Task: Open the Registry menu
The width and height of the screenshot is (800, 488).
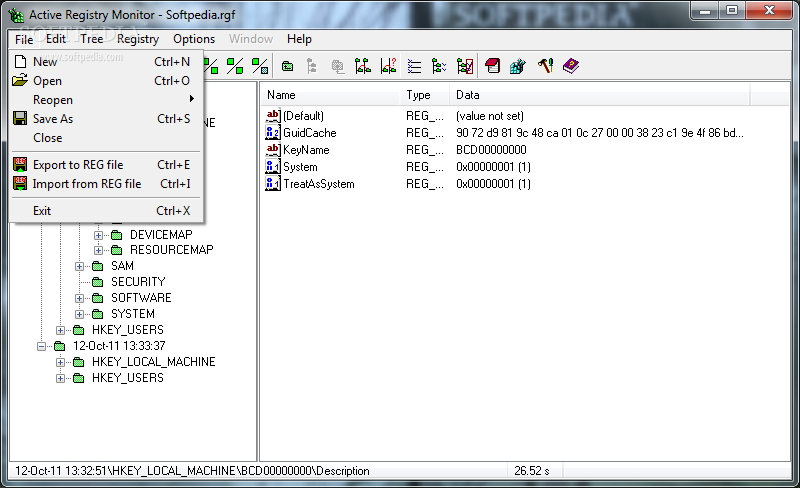Action: [138, 39]
